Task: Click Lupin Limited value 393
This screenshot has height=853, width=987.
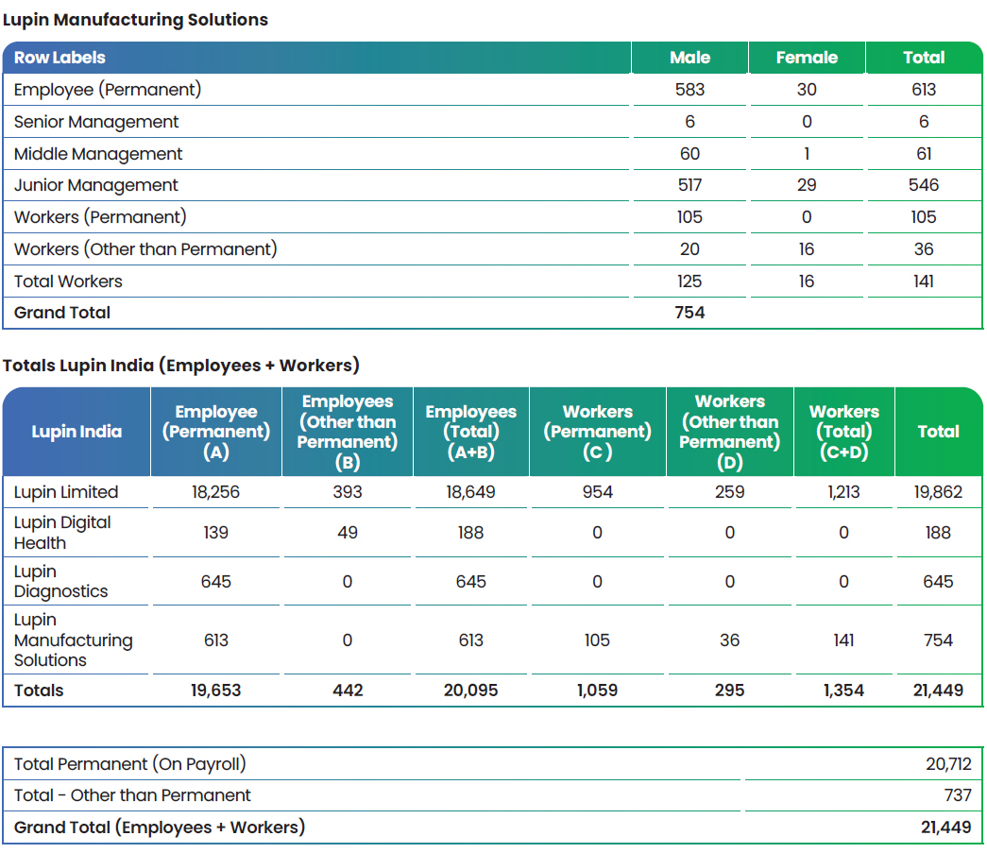Action: click(348, 492)
